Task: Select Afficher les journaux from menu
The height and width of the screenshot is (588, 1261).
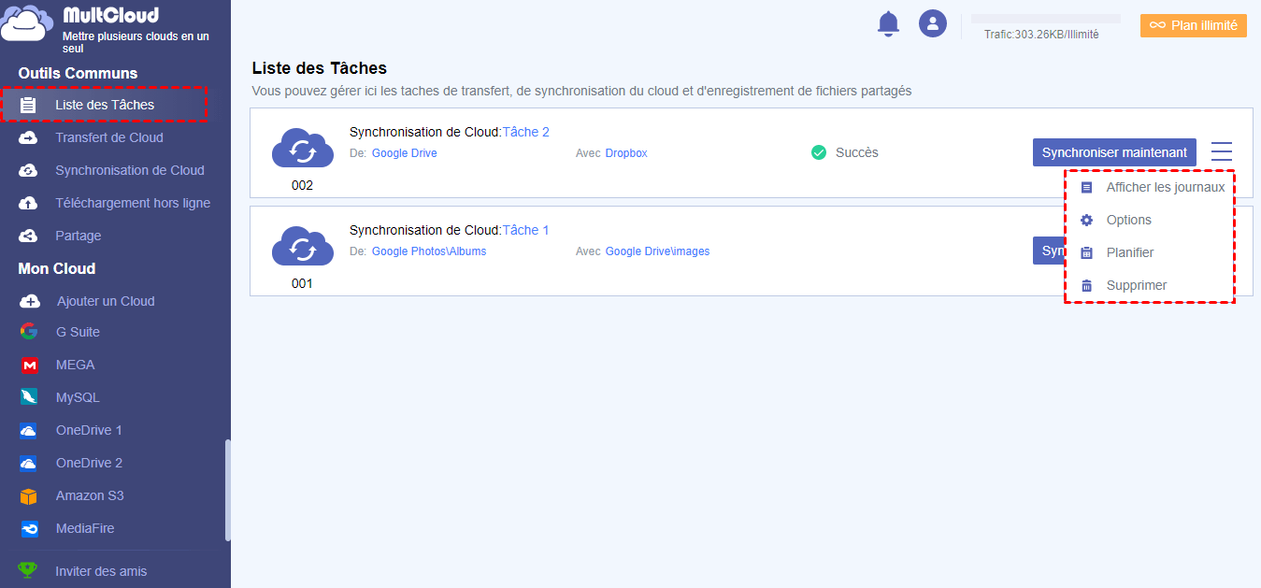Action: [x=1165, y=188]
